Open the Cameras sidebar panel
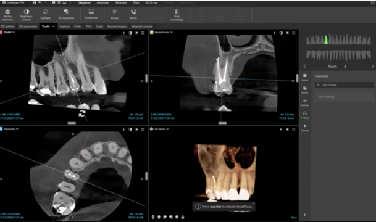 coord(305,128)
